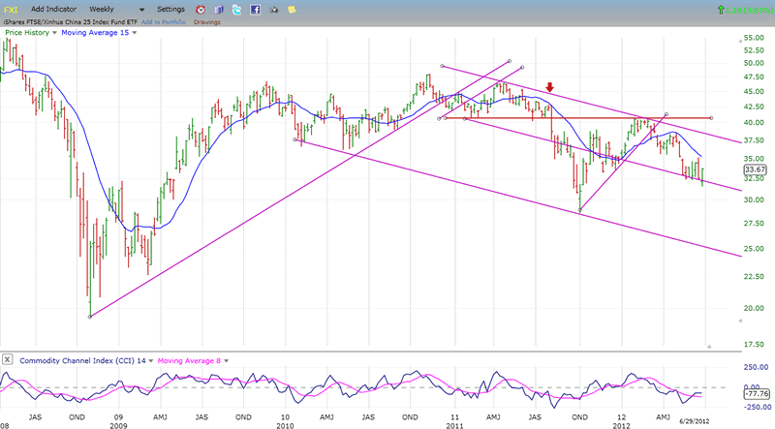Click the Drawings link
This screenshot has height=429, width=775.
[x=207, y=20]
